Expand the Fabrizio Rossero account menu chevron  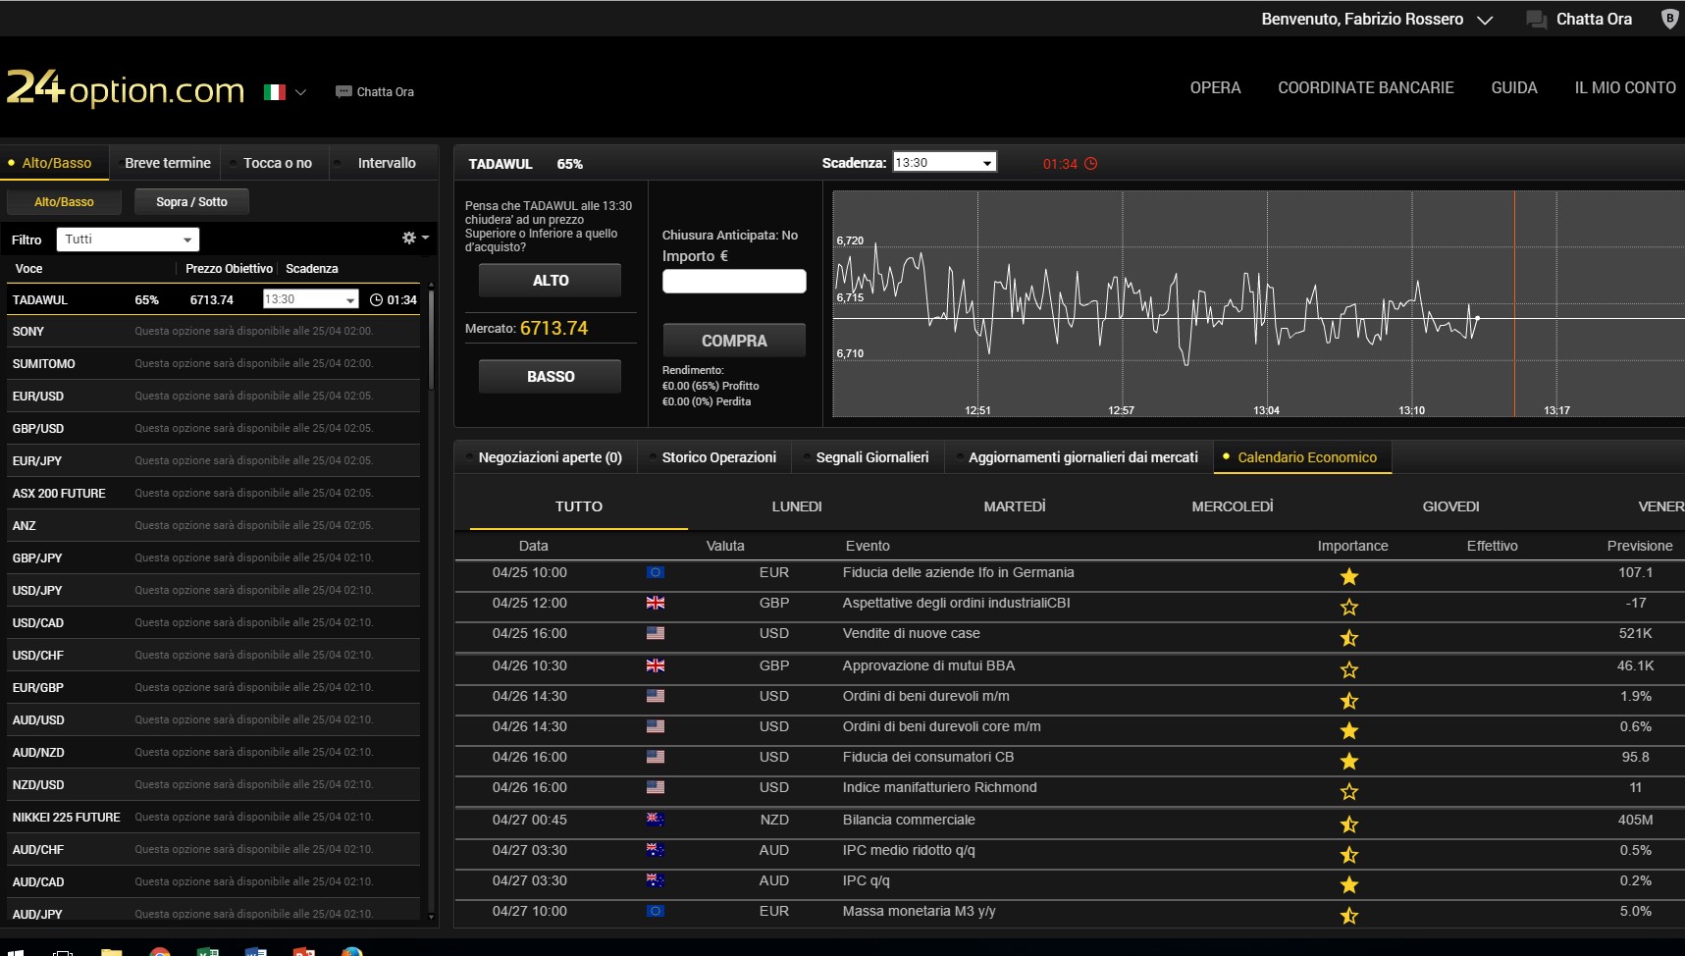(1485, 20)
